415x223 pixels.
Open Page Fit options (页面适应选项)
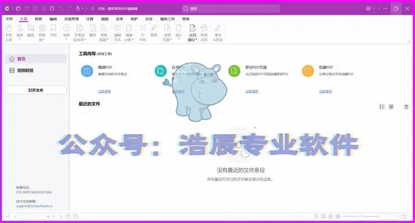(x=80, y=33)
